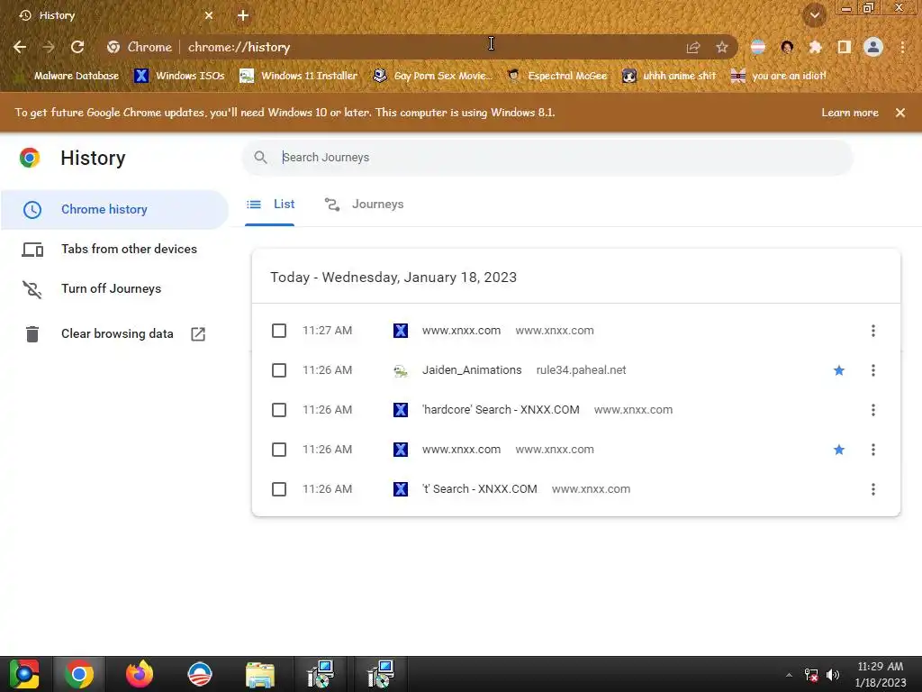The image size is (922, 692).
Task: Select Turn off Journeys
Action: point(114,288)
